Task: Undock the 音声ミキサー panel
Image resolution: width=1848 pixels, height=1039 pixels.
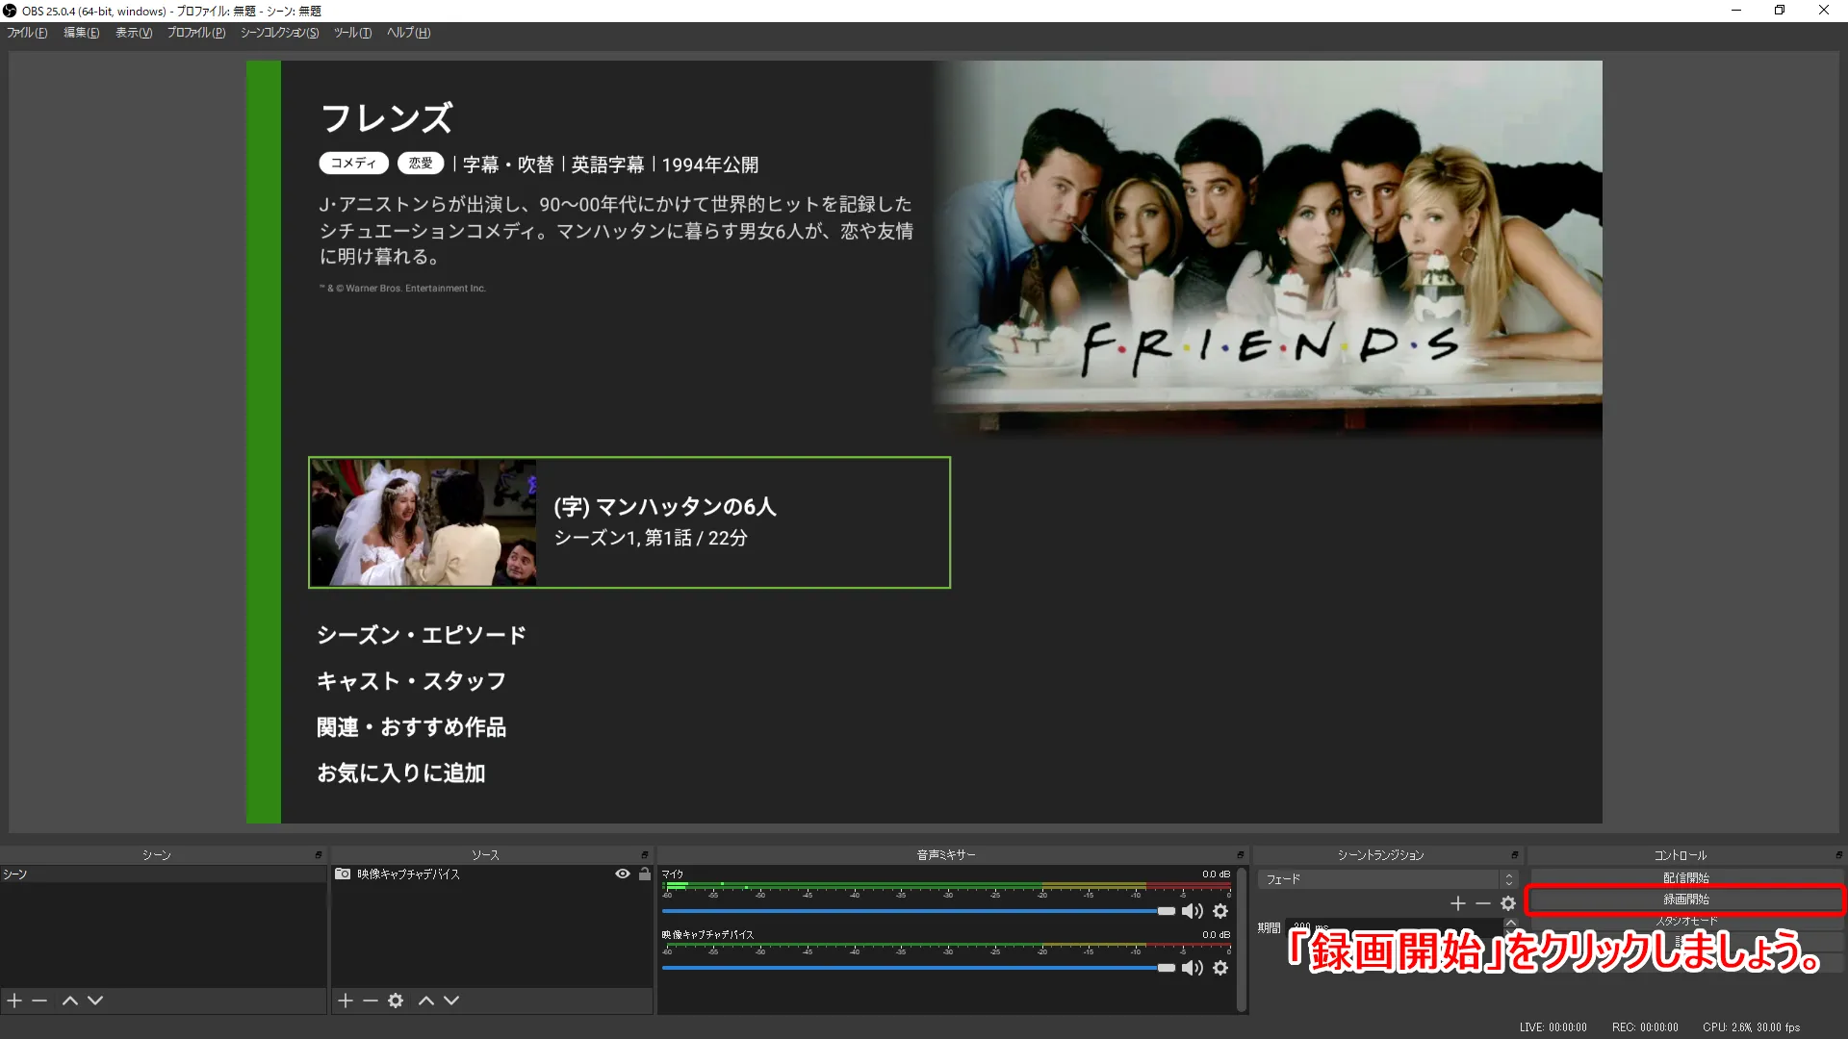Action: (1241, 854)
